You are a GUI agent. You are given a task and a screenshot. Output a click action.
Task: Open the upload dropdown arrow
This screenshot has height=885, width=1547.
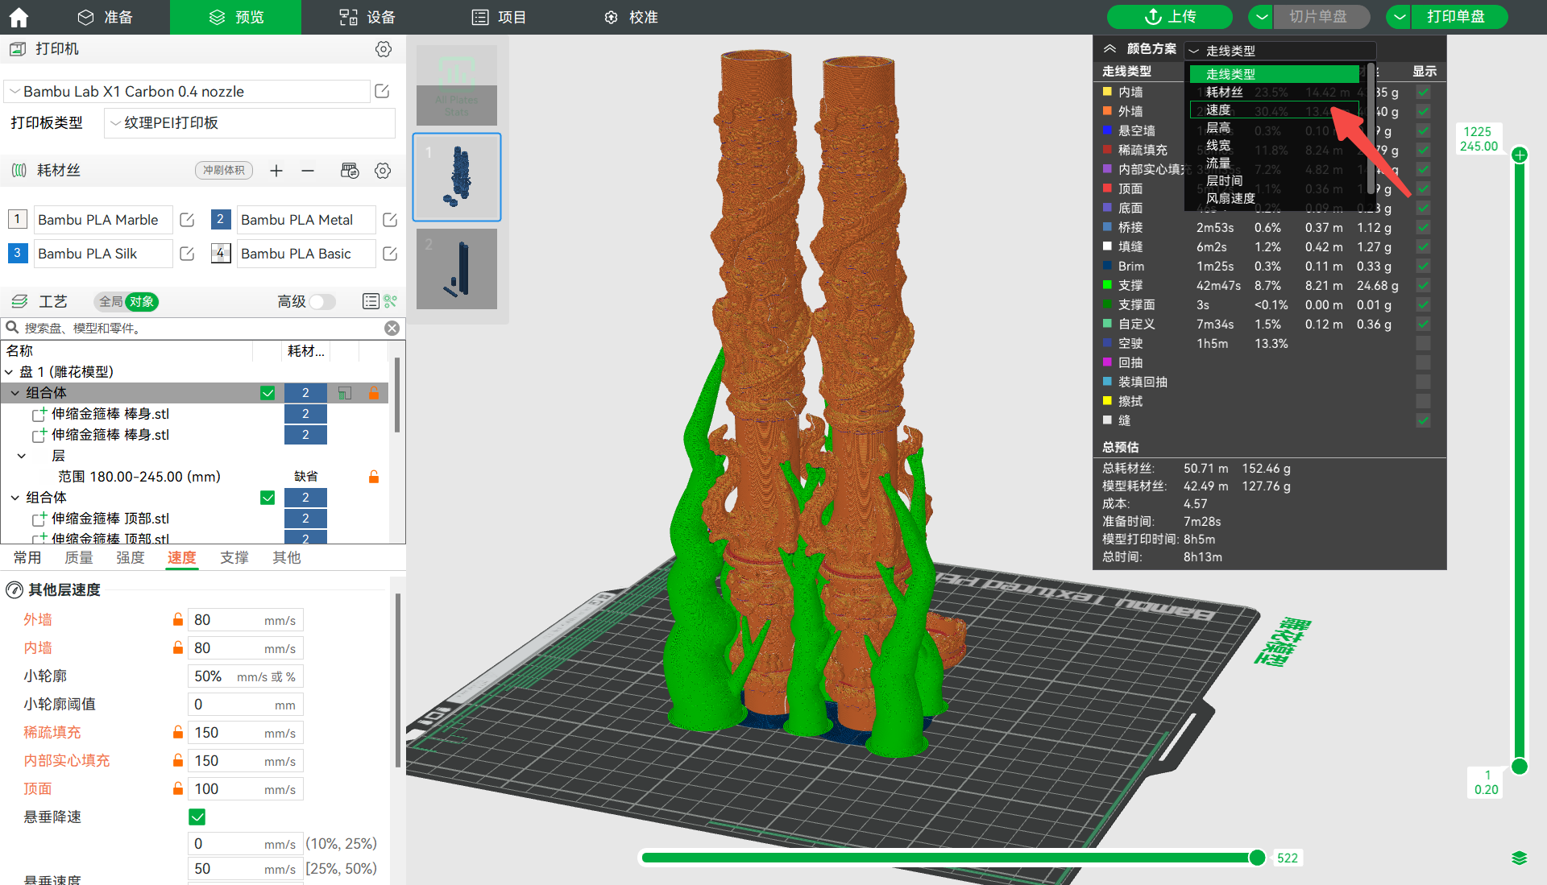(1261, 17)
